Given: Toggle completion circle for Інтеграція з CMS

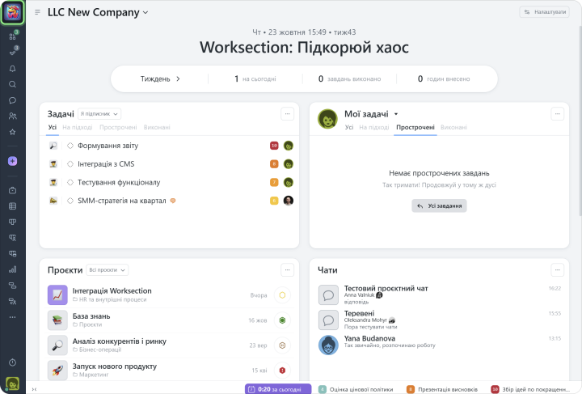Looking at the screenshot, I should click(70, 164).
